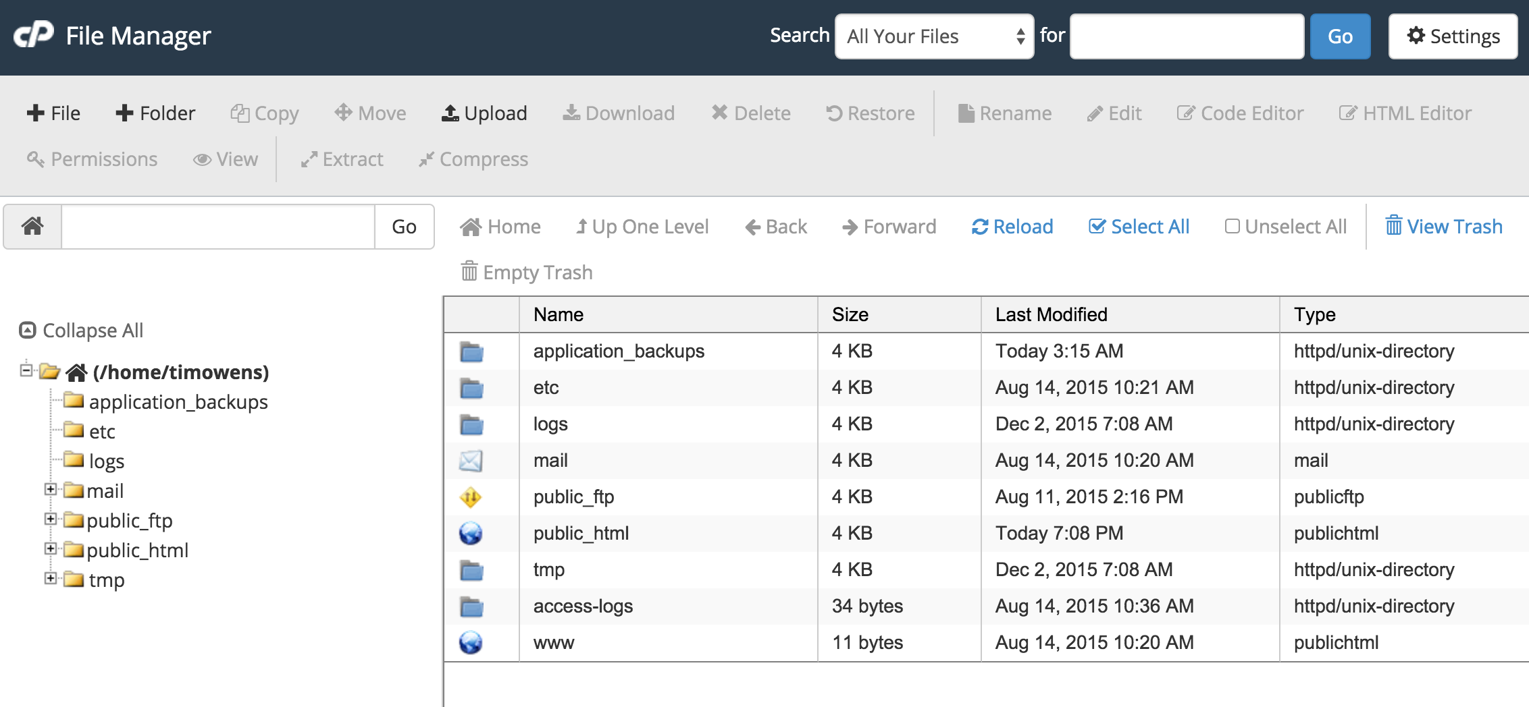Viewport: 1529px width, 707px height.
Task: Select the Upload tool
Action: [x=484, y=113]
